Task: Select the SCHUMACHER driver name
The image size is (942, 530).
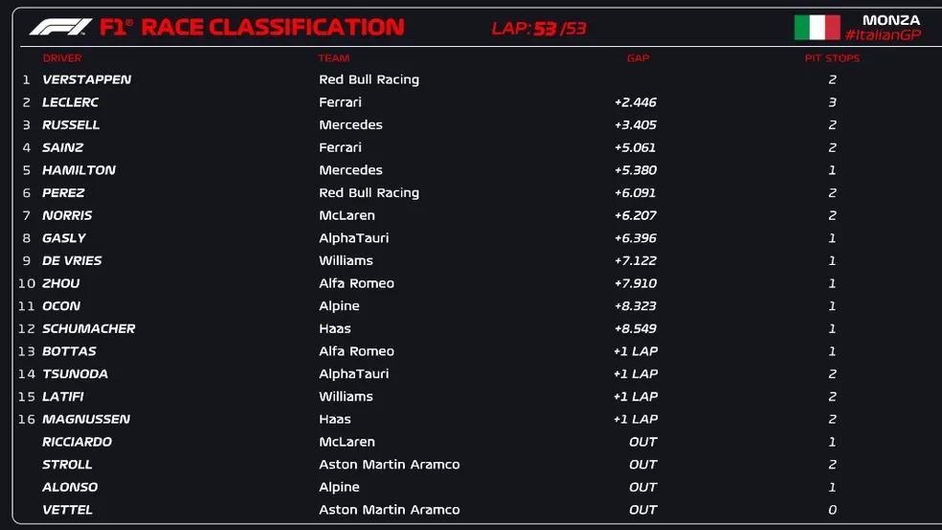Action: 89,328
